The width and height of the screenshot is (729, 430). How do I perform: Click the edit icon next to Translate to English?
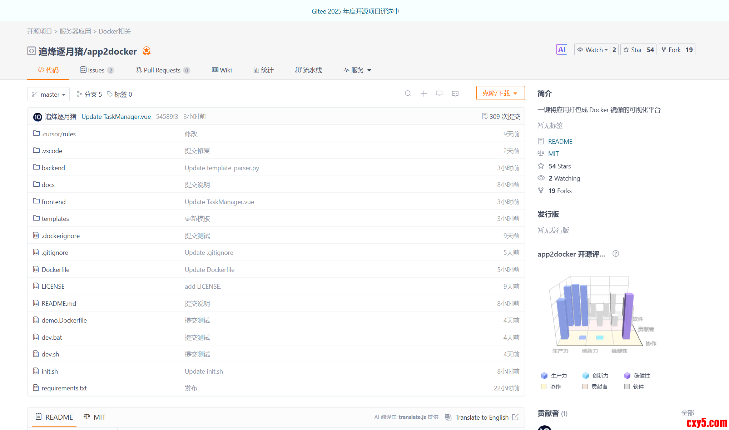click(x=515, y=417)
